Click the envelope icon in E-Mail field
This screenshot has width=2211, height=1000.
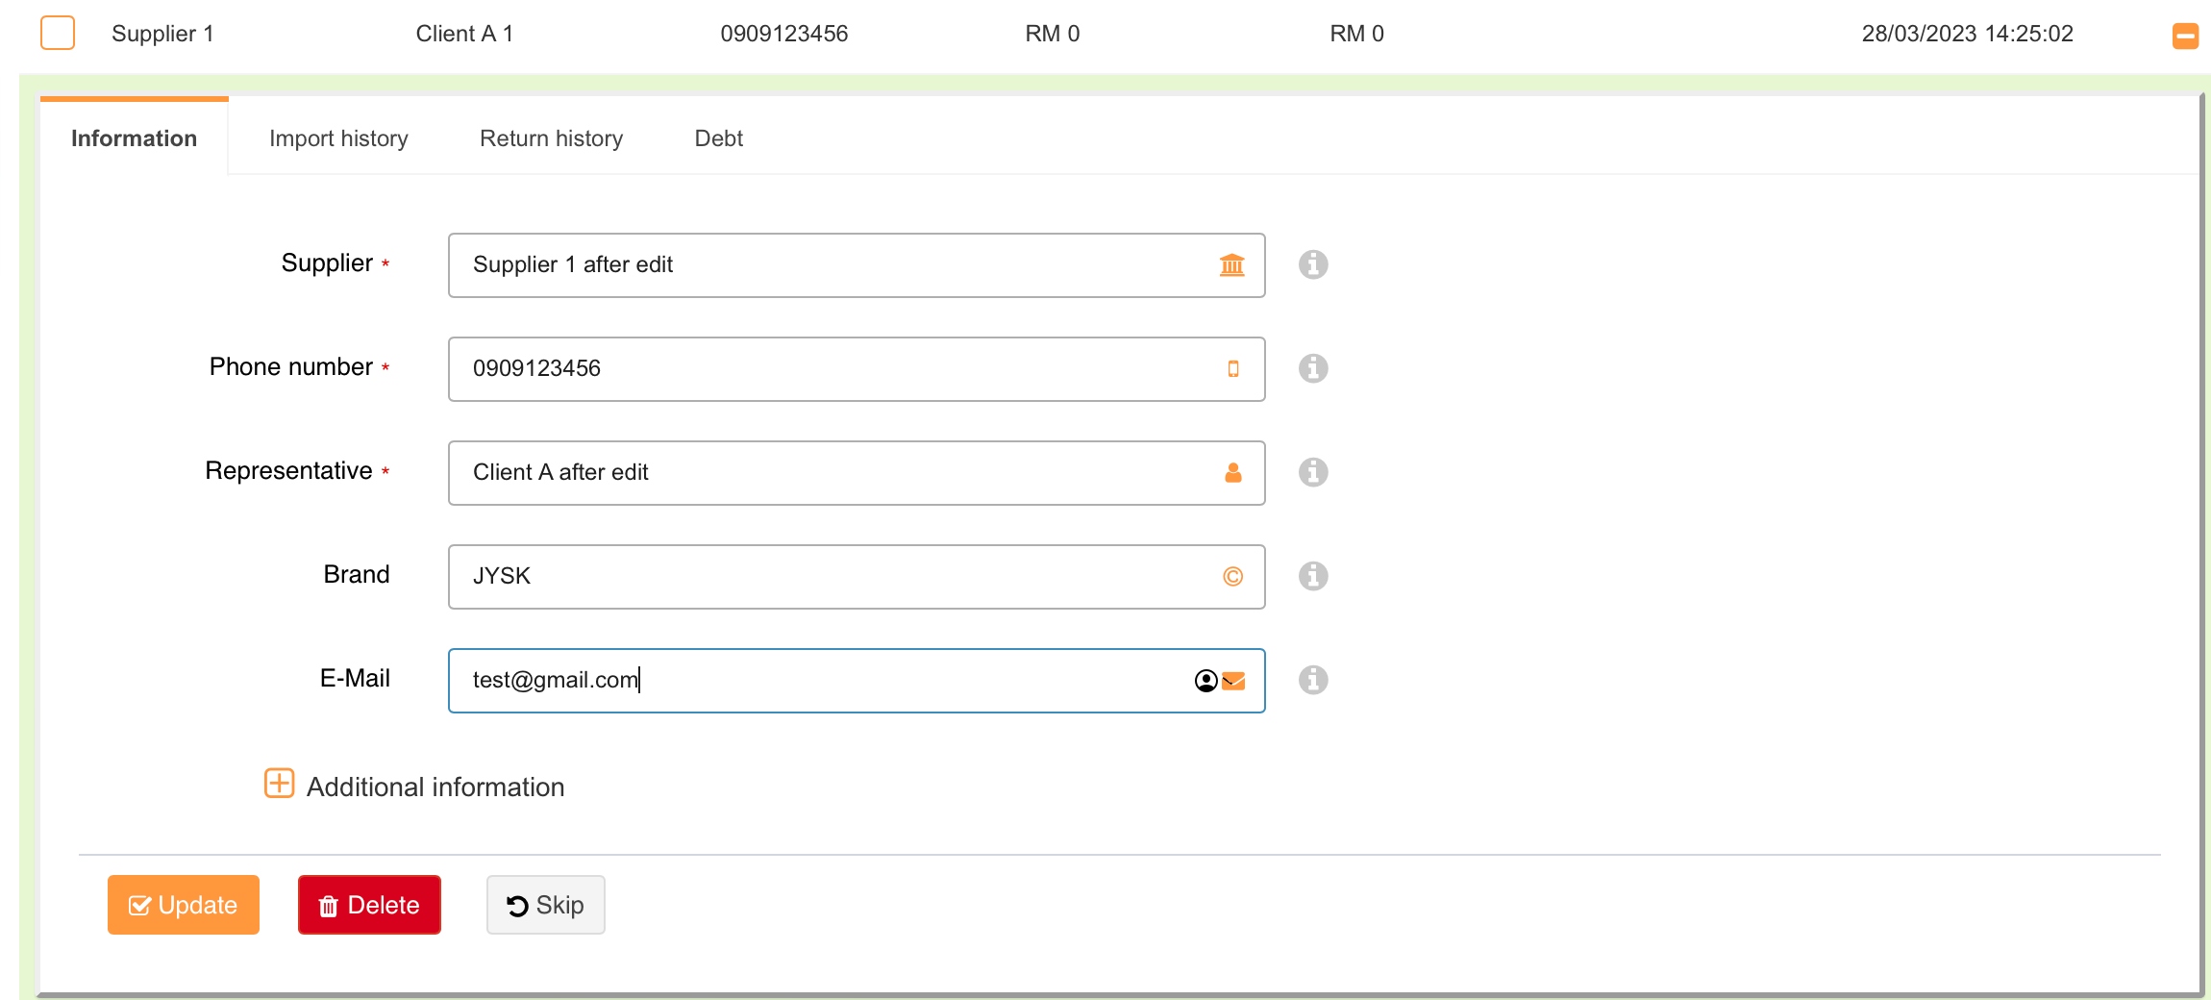point(1234,681)
